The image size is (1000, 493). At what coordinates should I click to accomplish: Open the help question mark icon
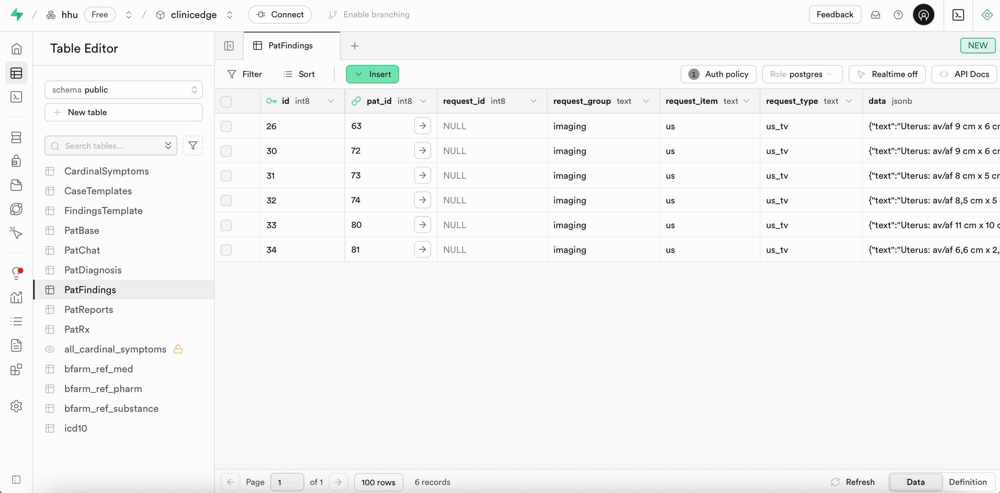pyautogui.click(x=898, y=15)
